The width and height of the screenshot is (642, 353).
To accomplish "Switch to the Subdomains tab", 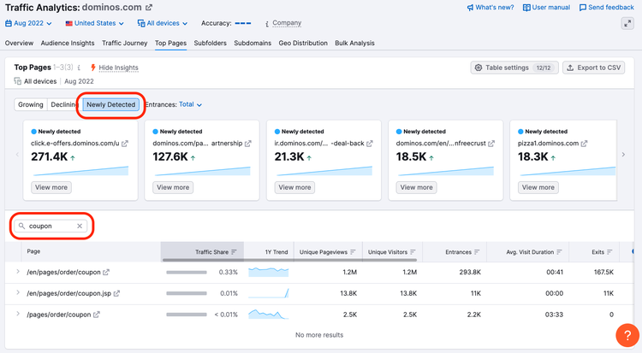I will (x=253, y=43).
